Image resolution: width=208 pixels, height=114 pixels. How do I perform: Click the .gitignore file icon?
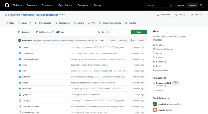click(20, 94)
